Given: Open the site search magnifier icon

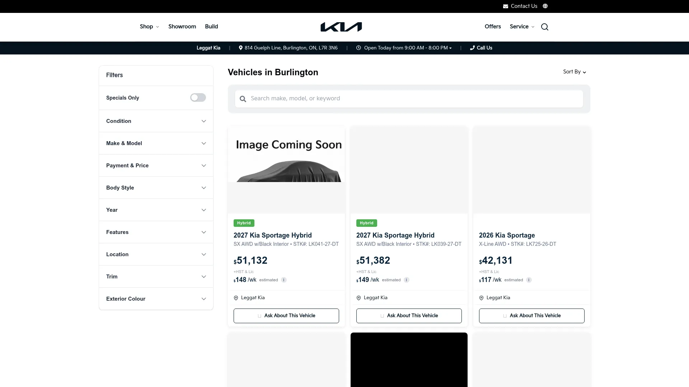Looking at the screenshot, I should coord(544,27).
